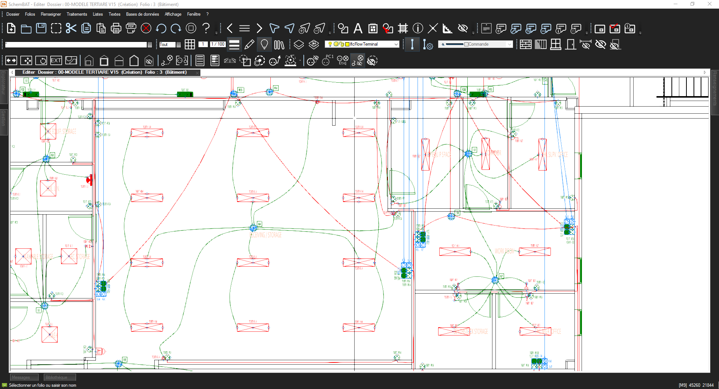The width and height of the screenshot is (719, 389).
Task: Toggle the crossed-eye visibility icon near the wall tools
Action: coord(601,45)
